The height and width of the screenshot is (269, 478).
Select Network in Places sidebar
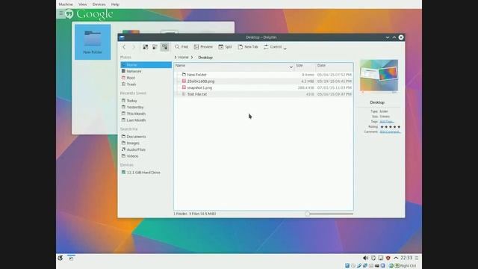coord(146,72)
